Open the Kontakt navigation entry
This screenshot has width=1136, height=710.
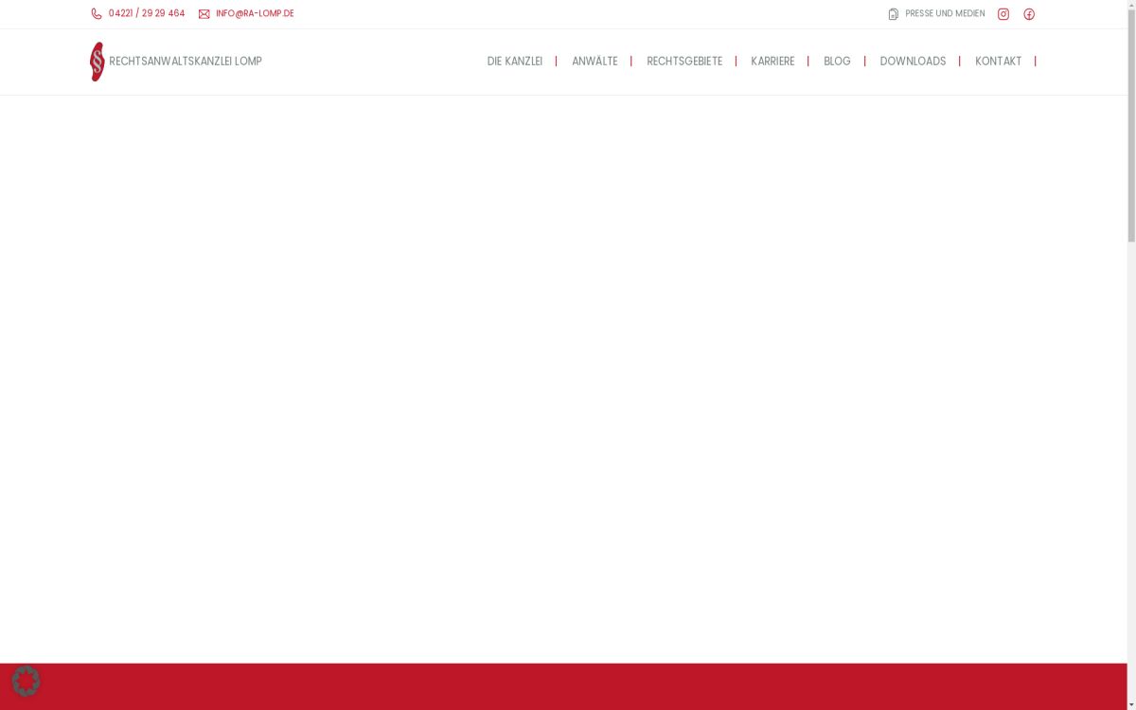click(x=998, y=61)
